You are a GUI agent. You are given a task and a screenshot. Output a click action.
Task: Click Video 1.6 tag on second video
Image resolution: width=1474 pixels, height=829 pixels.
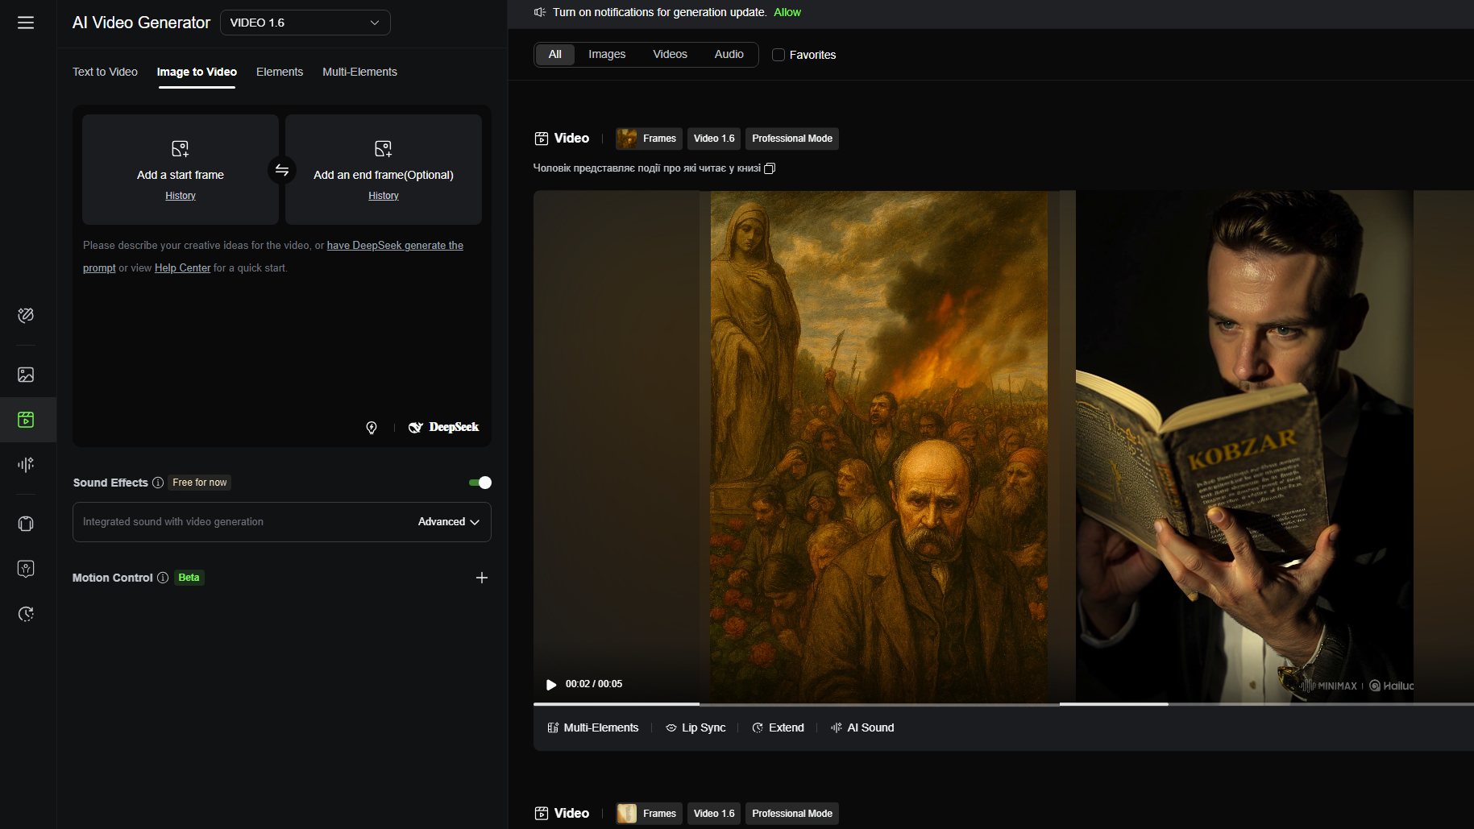714,814
